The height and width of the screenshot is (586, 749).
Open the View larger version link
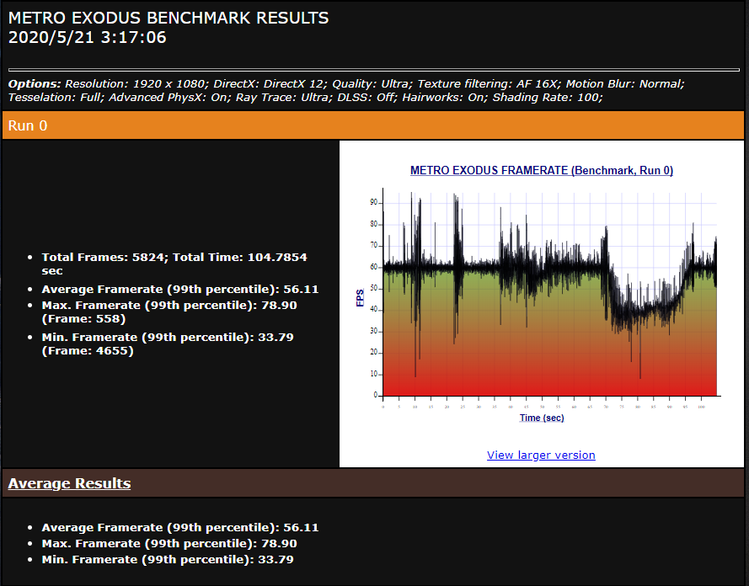541,455
